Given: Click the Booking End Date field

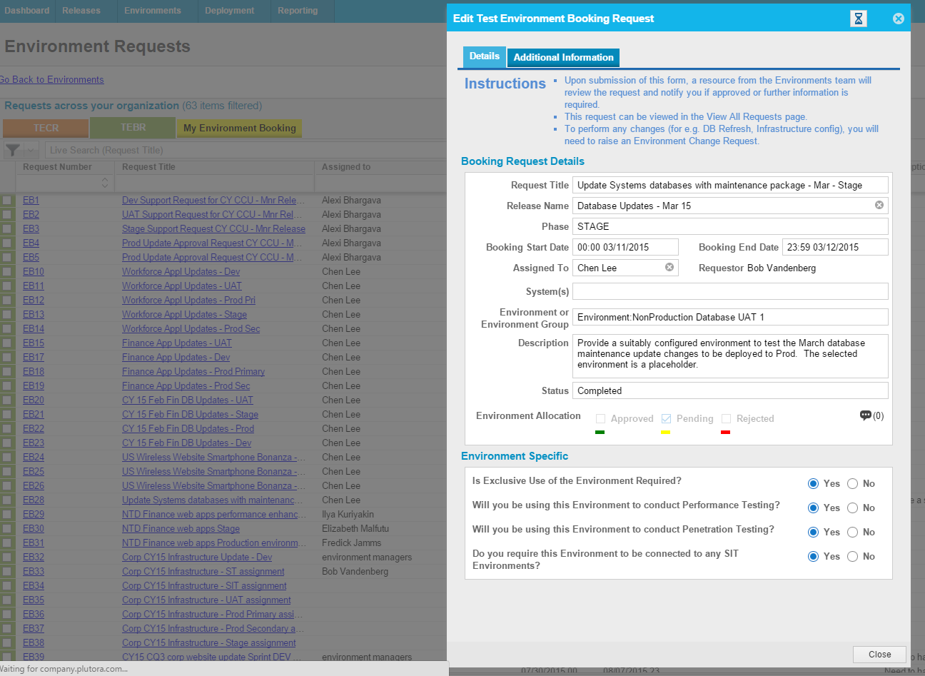Looking at the screenshot, I should (835, 247).
